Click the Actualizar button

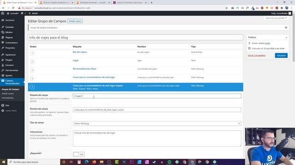[281, 55]
